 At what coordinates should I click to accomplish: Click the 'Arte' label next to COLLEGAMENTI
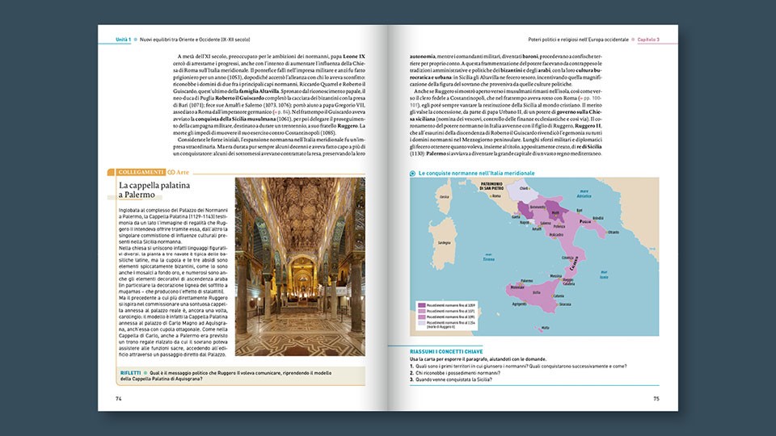183,172
